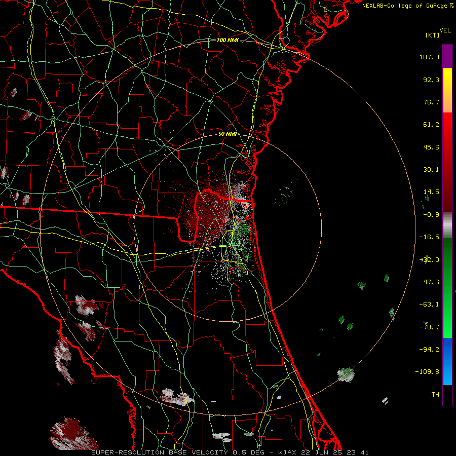
Task: Select the -16.5 knot scale value
Action: 429,237
